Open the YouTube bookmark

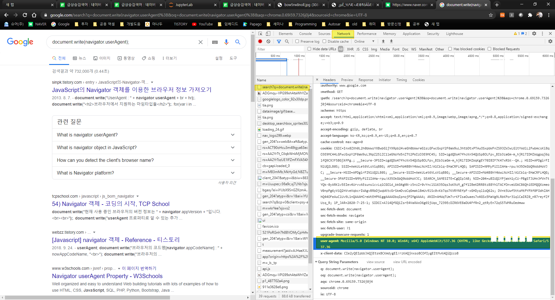(202, 24)
